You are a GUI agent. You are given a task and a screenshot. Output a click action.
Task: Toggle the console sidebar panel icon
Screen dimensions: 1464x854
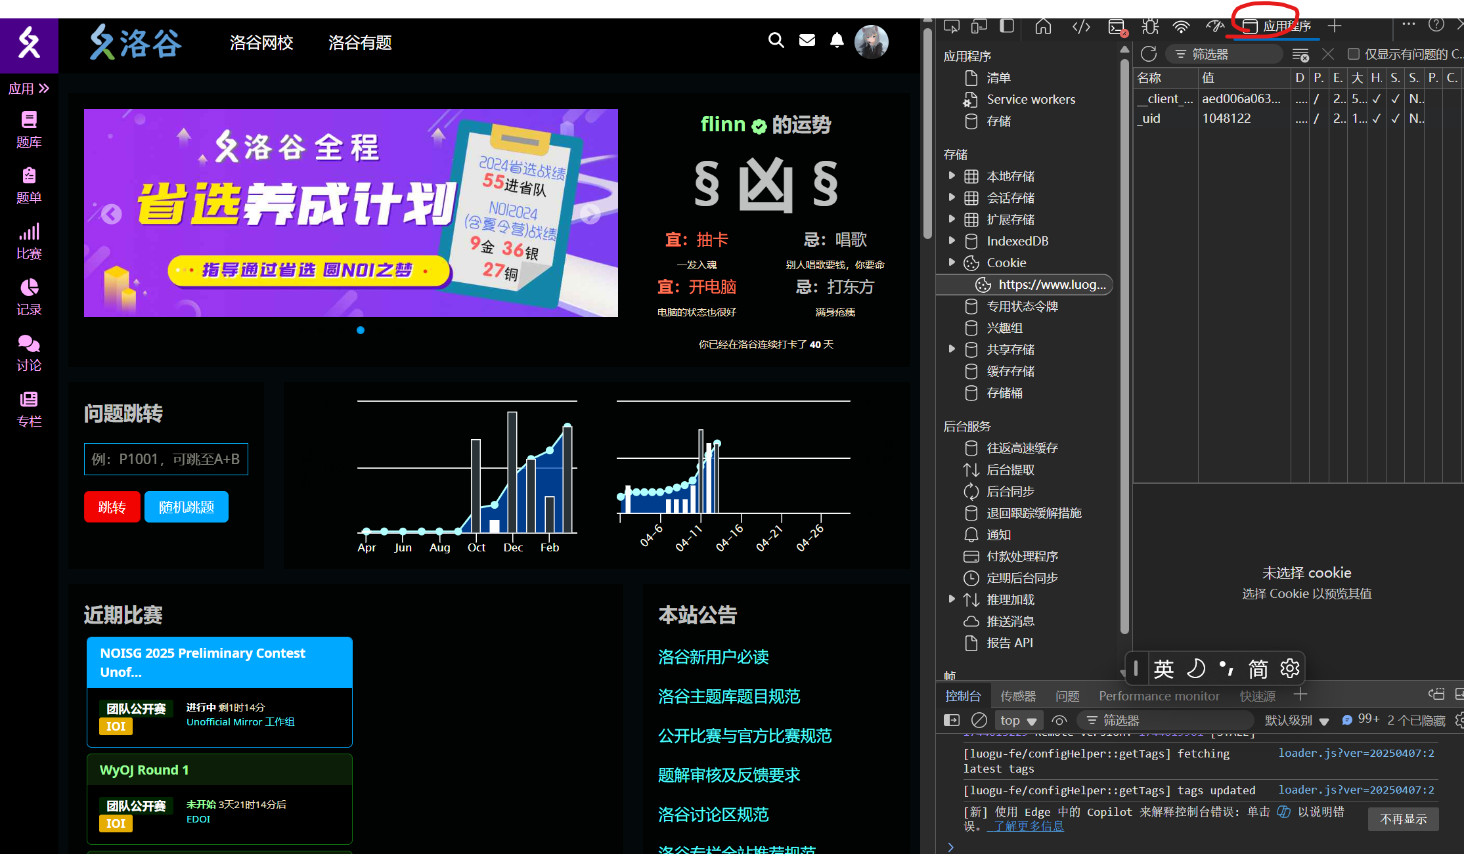pos(951,721)
